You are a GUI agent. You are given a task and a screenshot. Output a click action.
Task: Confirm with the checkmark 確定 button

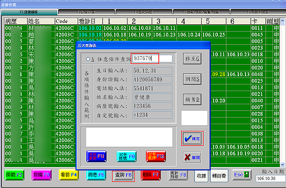192,139
